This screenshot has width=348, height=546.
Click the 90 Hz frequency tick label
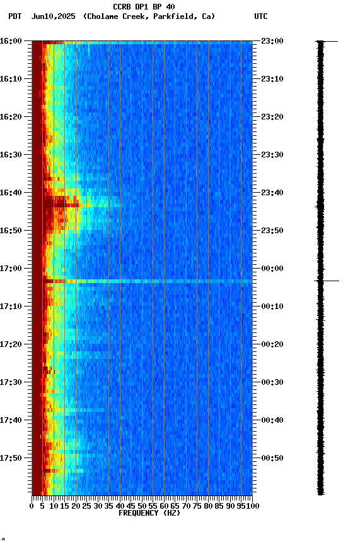pyautogui.click(x=230, y=507)
